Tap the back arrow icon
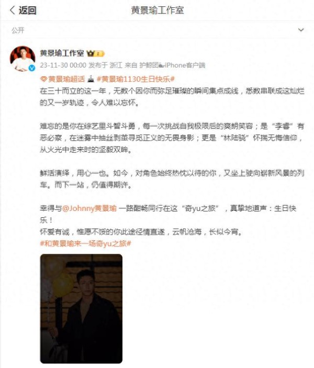This screenshot has width=314, height=368. click(12, 10)
